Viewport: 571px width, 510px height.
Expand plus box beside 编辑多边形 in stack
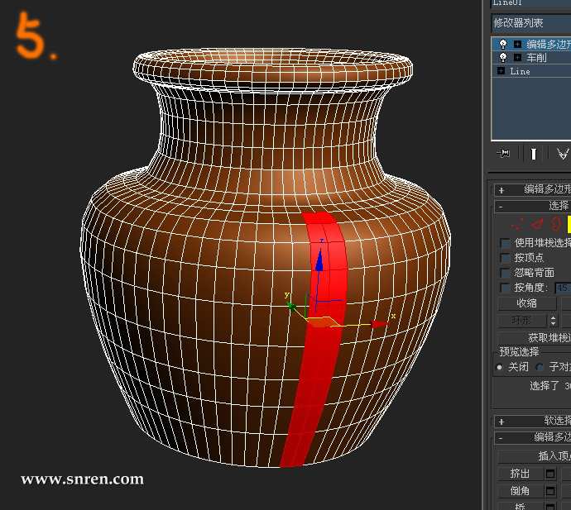517,45
